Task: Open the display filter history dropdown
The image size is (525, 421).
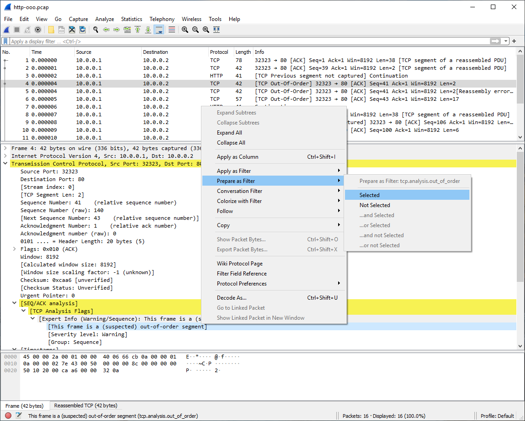Action: [x=505, y=41]
